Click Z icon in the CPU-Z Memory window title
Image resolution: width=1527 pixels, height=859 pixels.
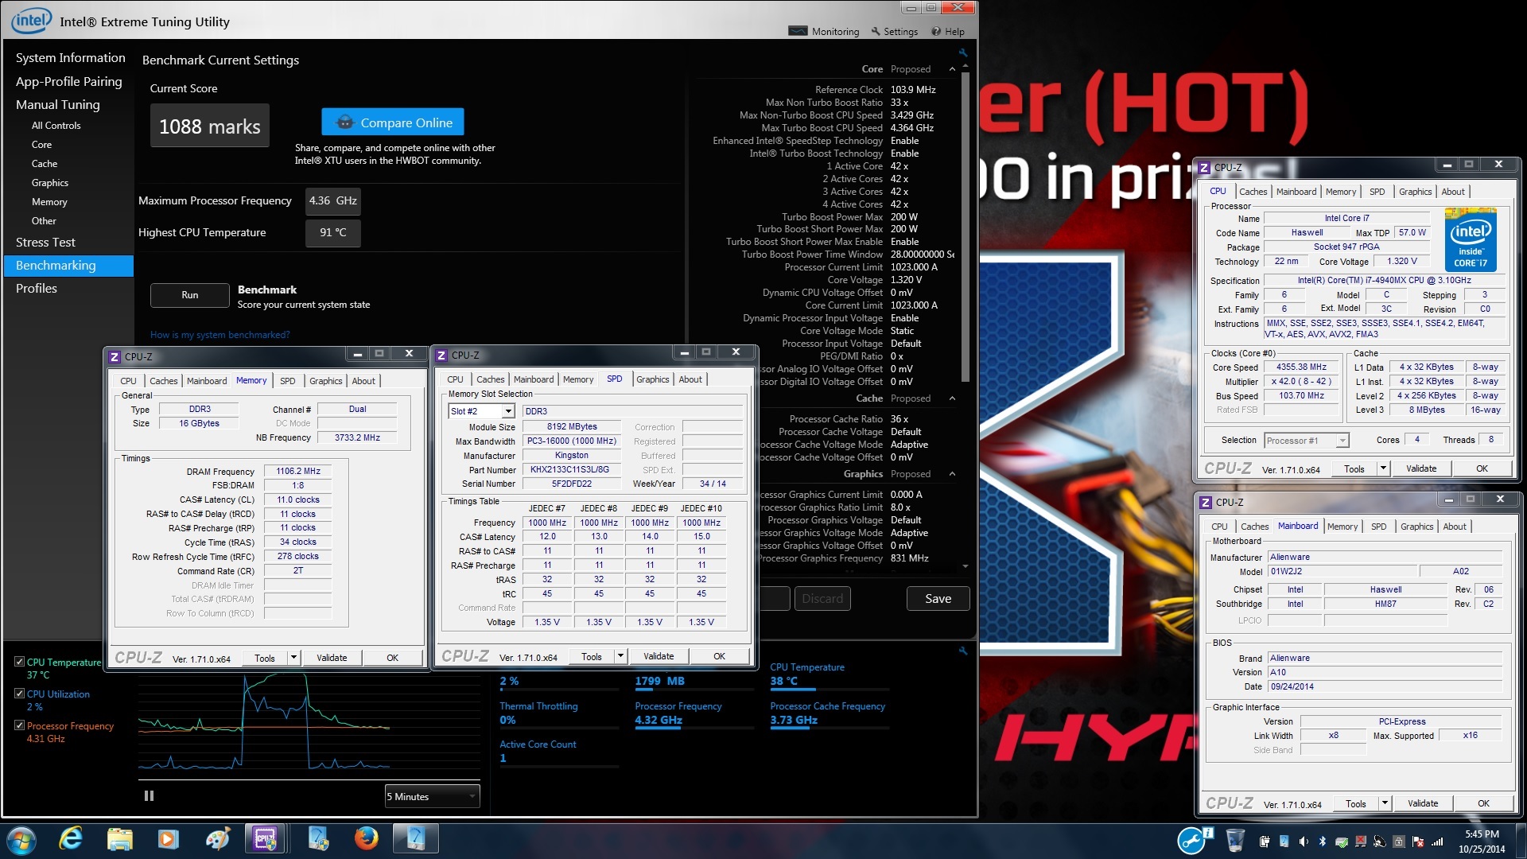point(115,356)
